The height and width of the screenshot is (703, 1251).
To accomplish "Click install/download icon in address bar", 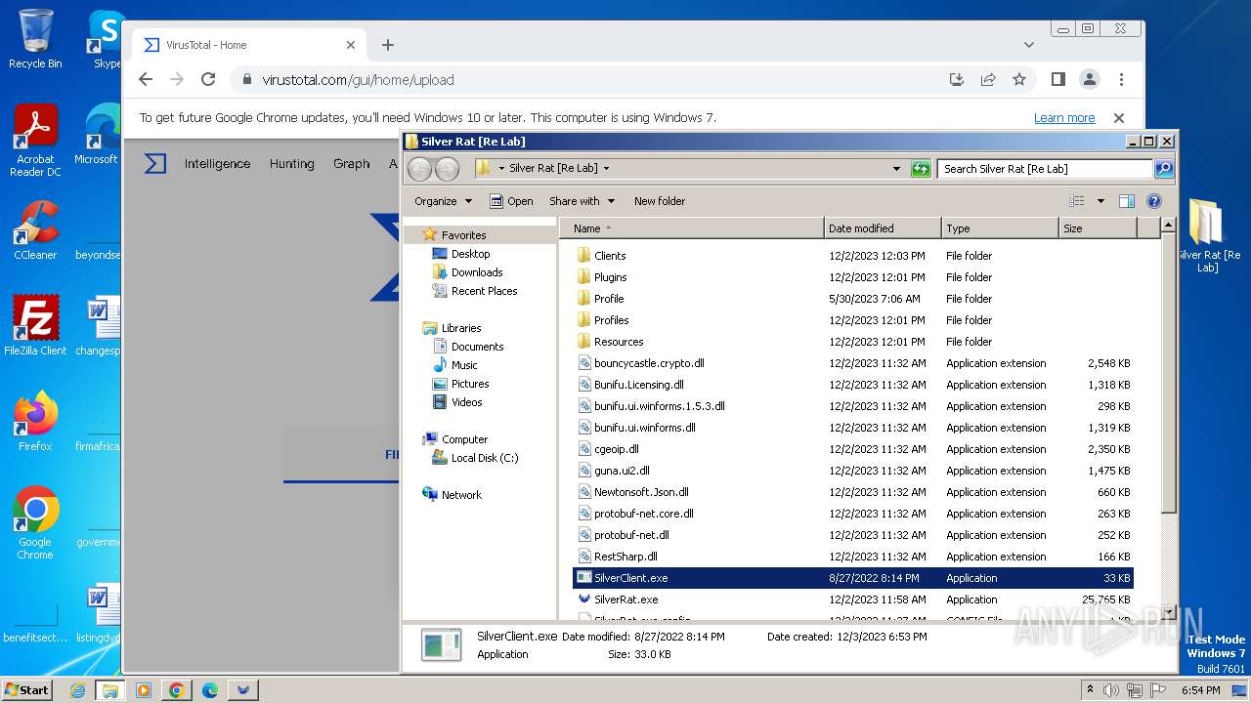I will click(x=957, y=80).
